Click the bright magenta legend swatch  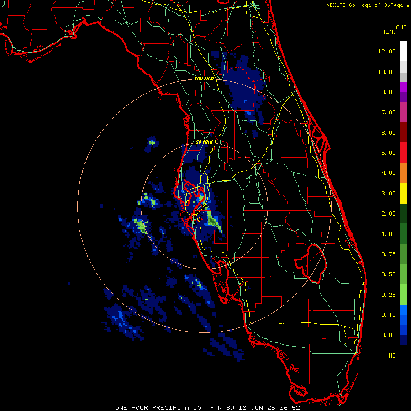pyautogui.click(x=403, y=87)
